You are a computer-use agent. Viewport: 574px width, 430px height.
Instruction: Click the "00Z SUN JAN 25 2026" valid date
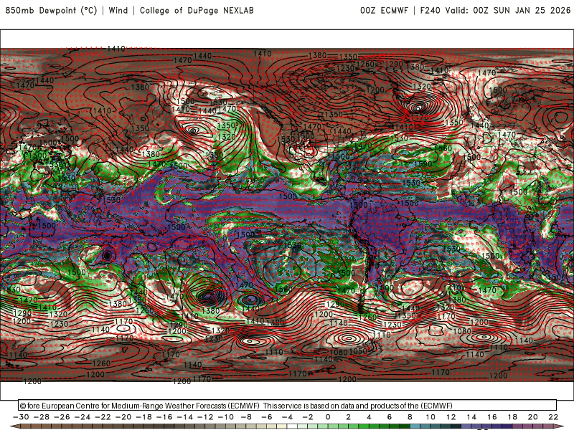pos(522,11)
